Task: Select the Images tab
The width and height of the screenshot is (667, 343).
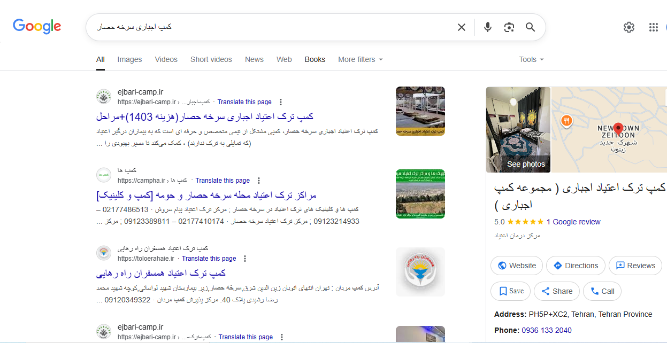Action: tap(129, 59)
